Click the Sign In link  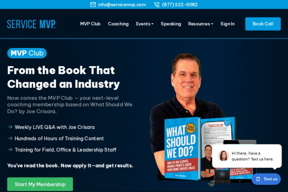[227, 24]
